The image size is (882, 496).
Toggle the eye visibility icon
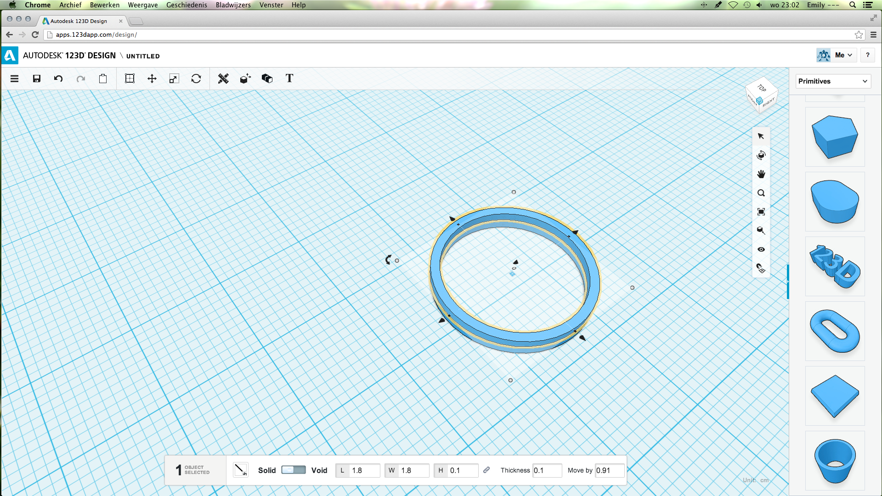click(761, 249)
